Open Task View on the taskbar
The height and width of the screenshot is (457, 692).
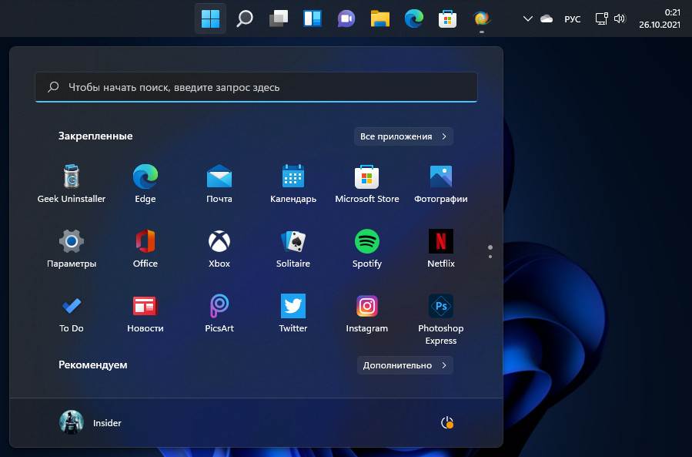pyautogui.click(x=279, y=18)
